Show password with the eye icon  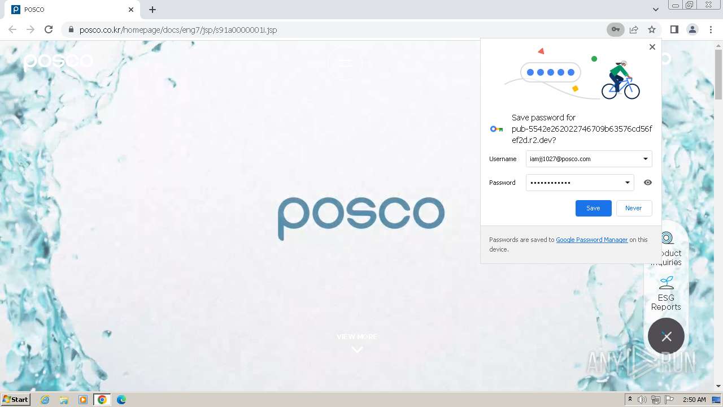pyautogui.click(x=648, y=183)
